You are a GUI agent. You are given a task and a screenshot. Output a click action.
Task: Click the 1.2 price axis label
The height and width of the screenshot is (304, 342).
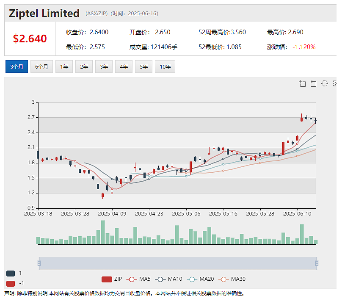click(31, 193)
